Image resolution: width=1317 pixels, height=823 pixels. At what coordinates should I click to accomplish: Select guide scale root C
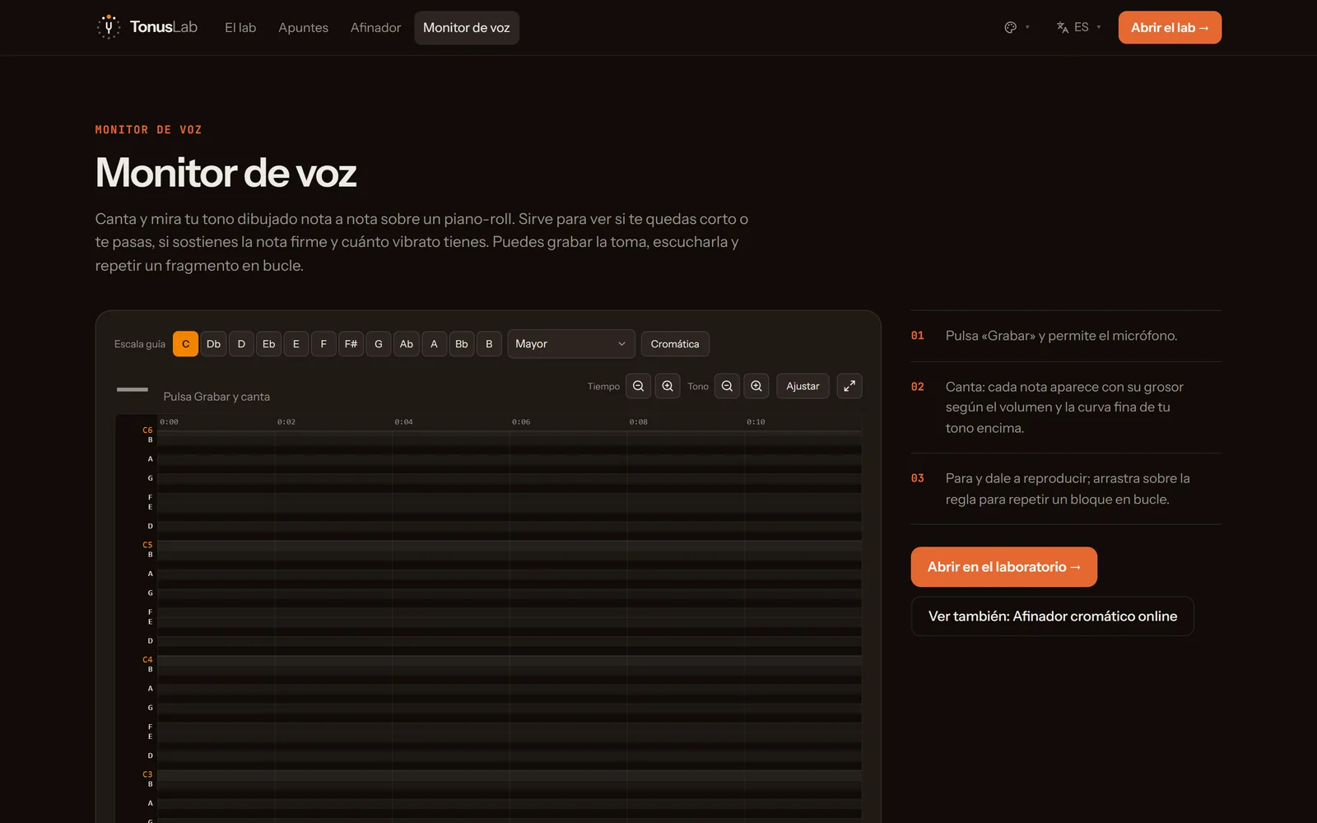click(x=185, y=344)
